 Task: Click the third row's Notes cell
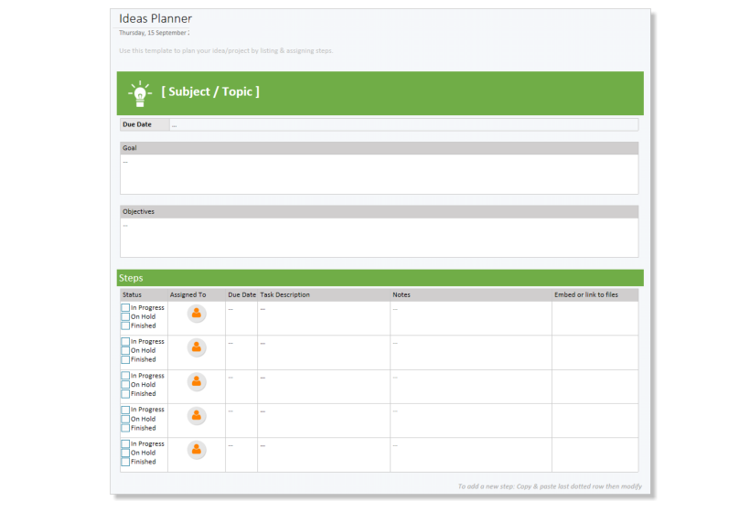pos(471,387)
